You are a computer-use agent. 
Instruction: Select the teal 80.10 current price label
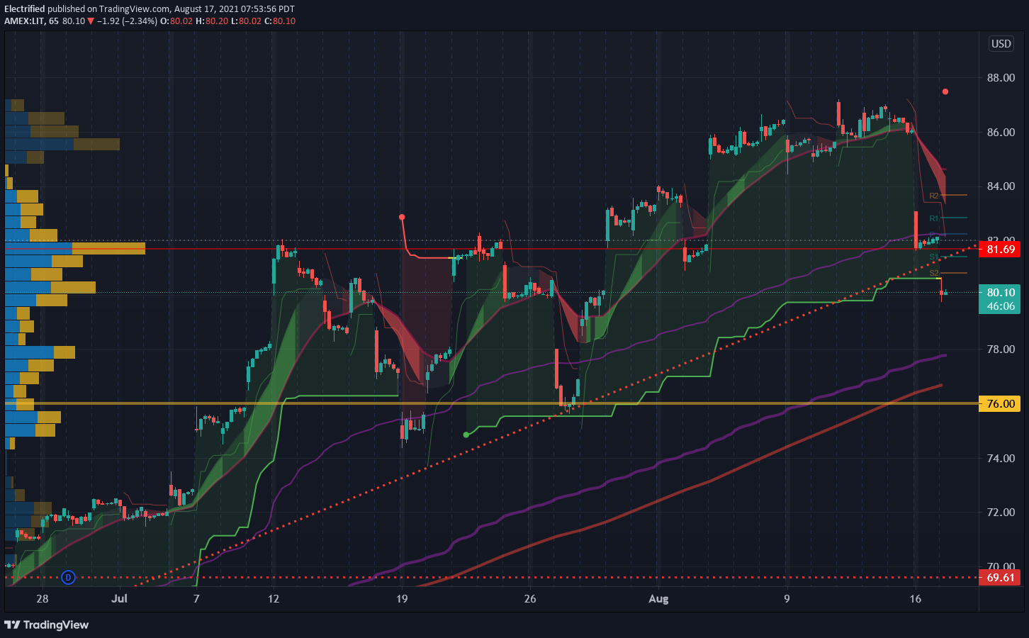(x=1000, y=292)
